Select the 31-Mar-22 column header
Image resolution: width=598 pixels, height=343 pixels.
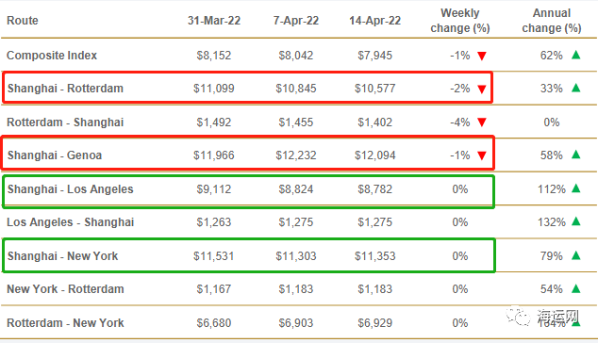click(214, 20)
